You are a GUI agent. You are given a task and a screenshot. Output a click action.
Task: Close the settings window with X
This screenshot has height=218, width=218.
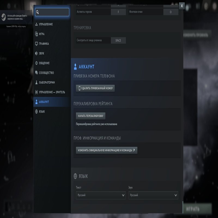click(x=182, y=6)
